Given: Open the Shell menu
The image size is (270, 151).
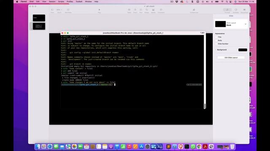Looking at the screenshot, I should pyautogui.click(x=32, y=2).
